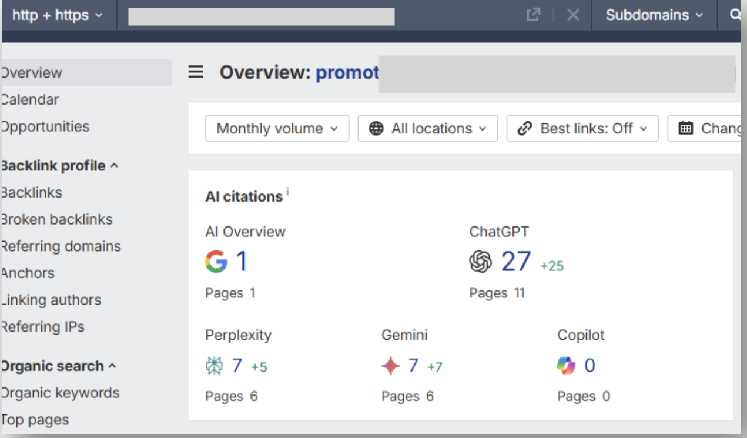Open the All locations dropdown

428,128
